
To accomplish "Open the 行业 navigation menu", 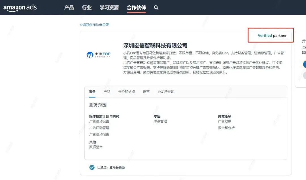I will click(87, 8).
